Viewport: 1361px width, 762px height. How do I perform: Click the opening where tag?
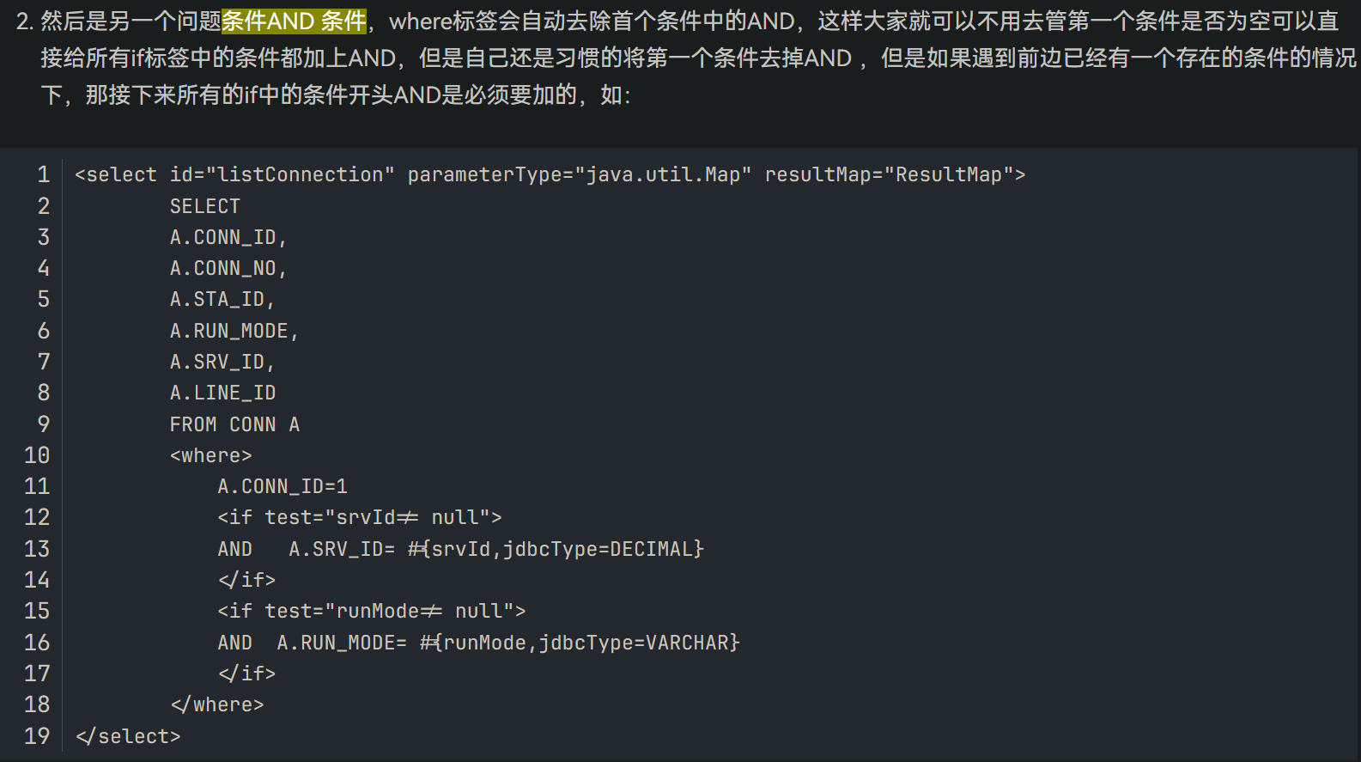[211, 455]
